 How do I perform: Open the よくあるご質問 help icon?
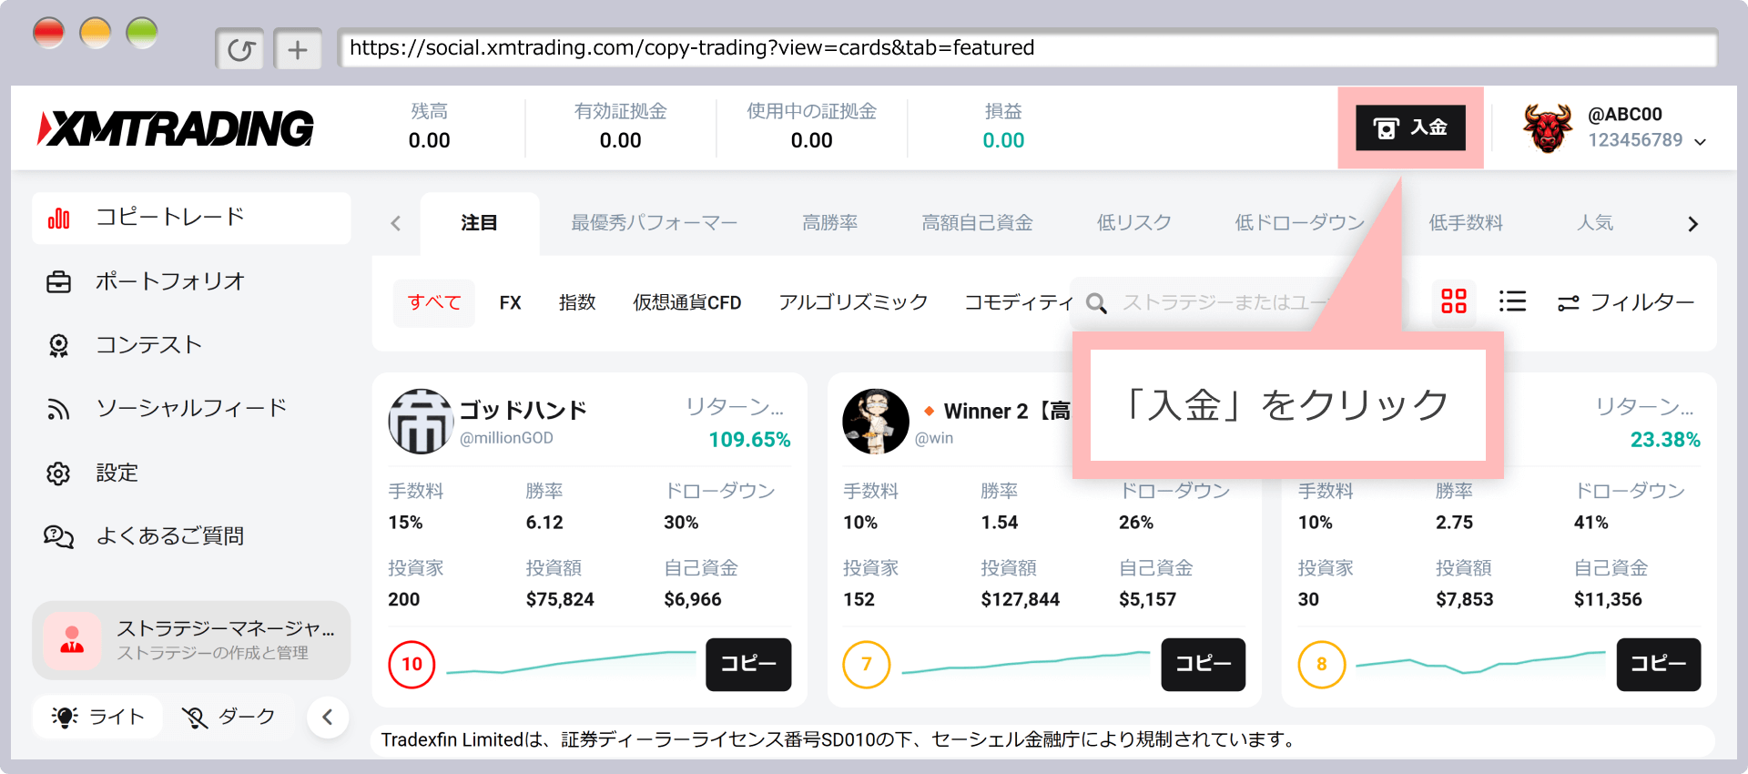(58, 536)
